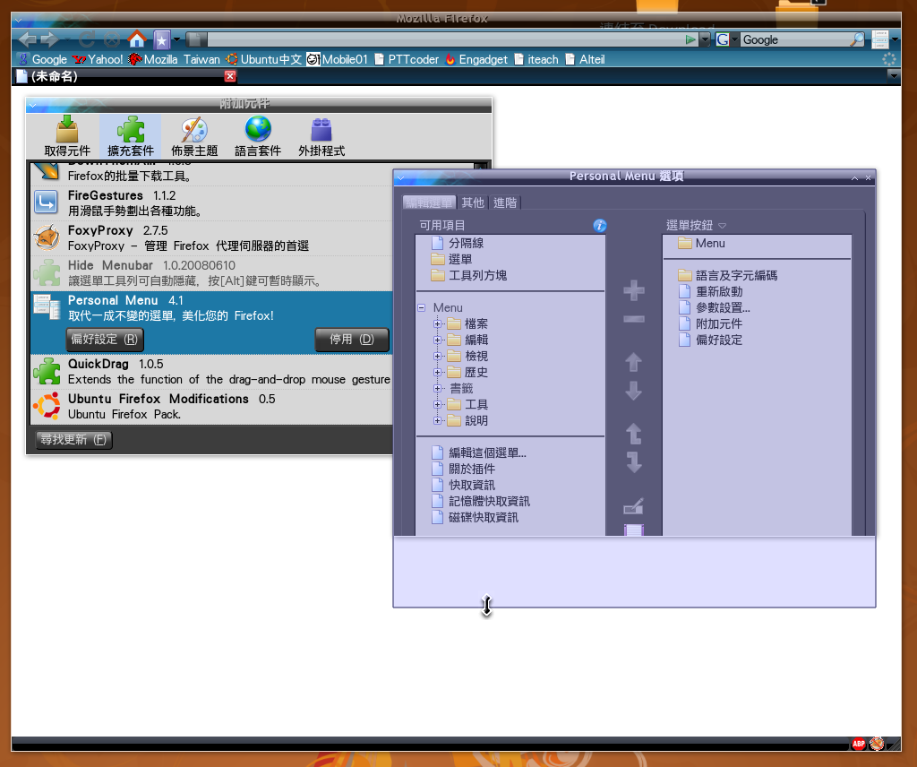
Task: Click the 偏好設定 button for Personal Menu
Action: pyautogui.click(x=105, y=340)
